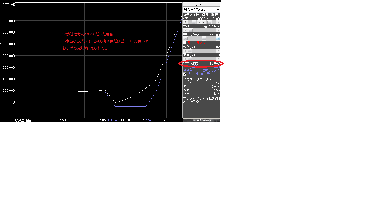Click the 原資産価格 slider thumb
367x206 pixels.
point(204,39)
